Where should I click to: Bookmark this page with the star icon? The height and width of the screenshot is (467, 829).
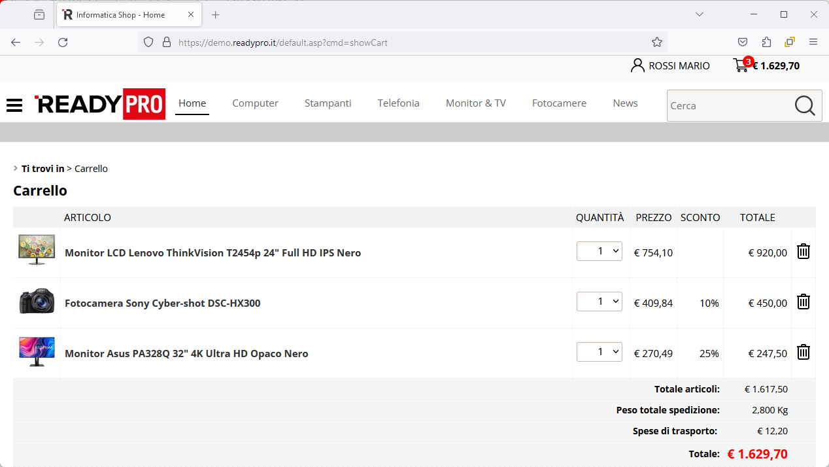pyautogui.click(x=657, y=43)
